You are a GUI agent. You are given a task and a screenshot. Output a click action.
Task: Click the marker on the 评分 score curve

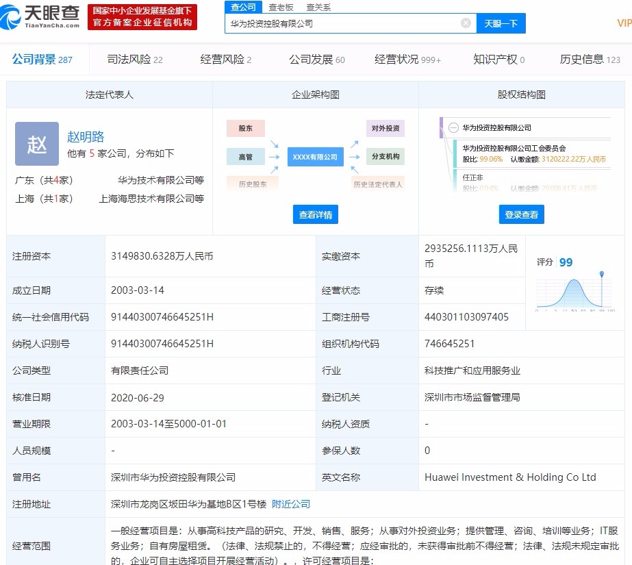(602, 273)
